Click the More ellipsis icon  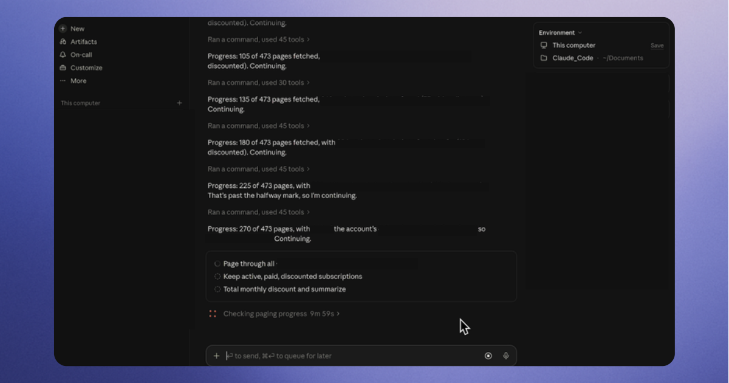point(63,81)
